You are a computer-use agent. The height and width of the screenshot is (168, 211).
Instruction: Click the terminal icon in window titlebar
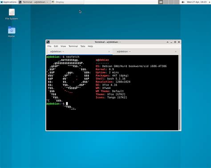(x=48, y=42)
